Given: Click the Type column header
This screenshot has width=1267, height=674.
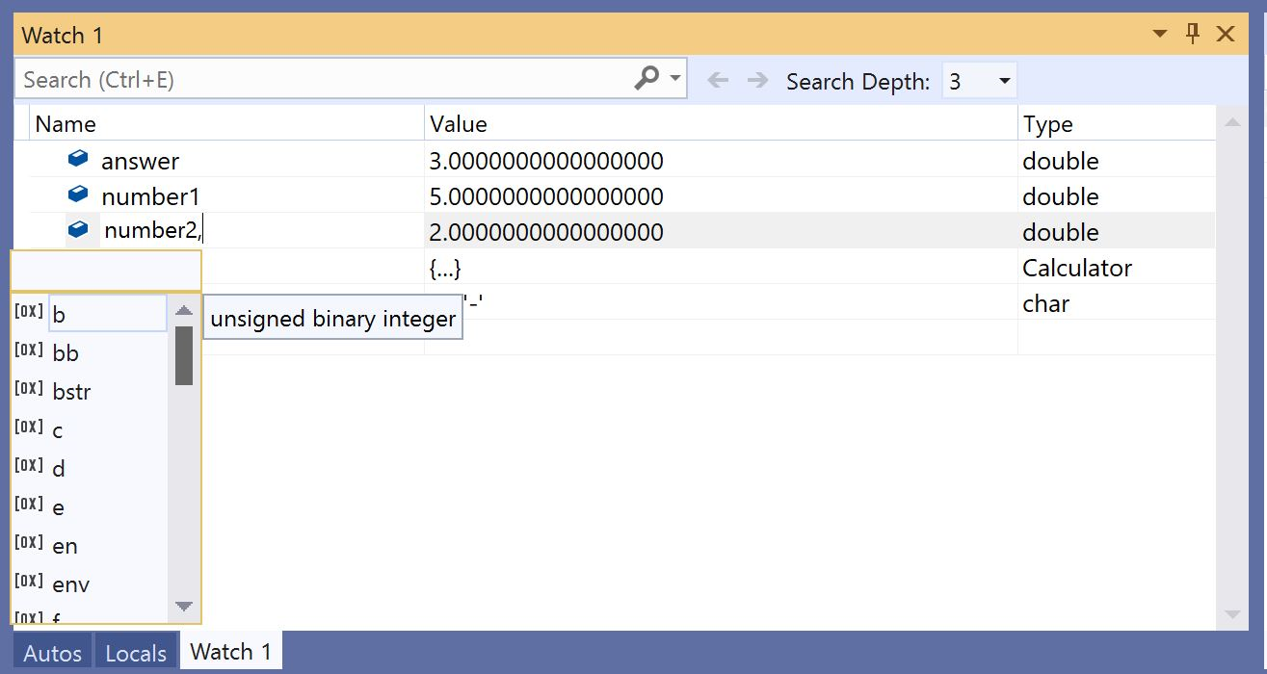Looking at the screenshot, I should 1049,123.
